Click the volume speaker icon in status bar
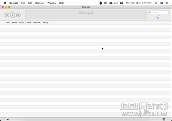The image size is (172, 121). point(8,119)
